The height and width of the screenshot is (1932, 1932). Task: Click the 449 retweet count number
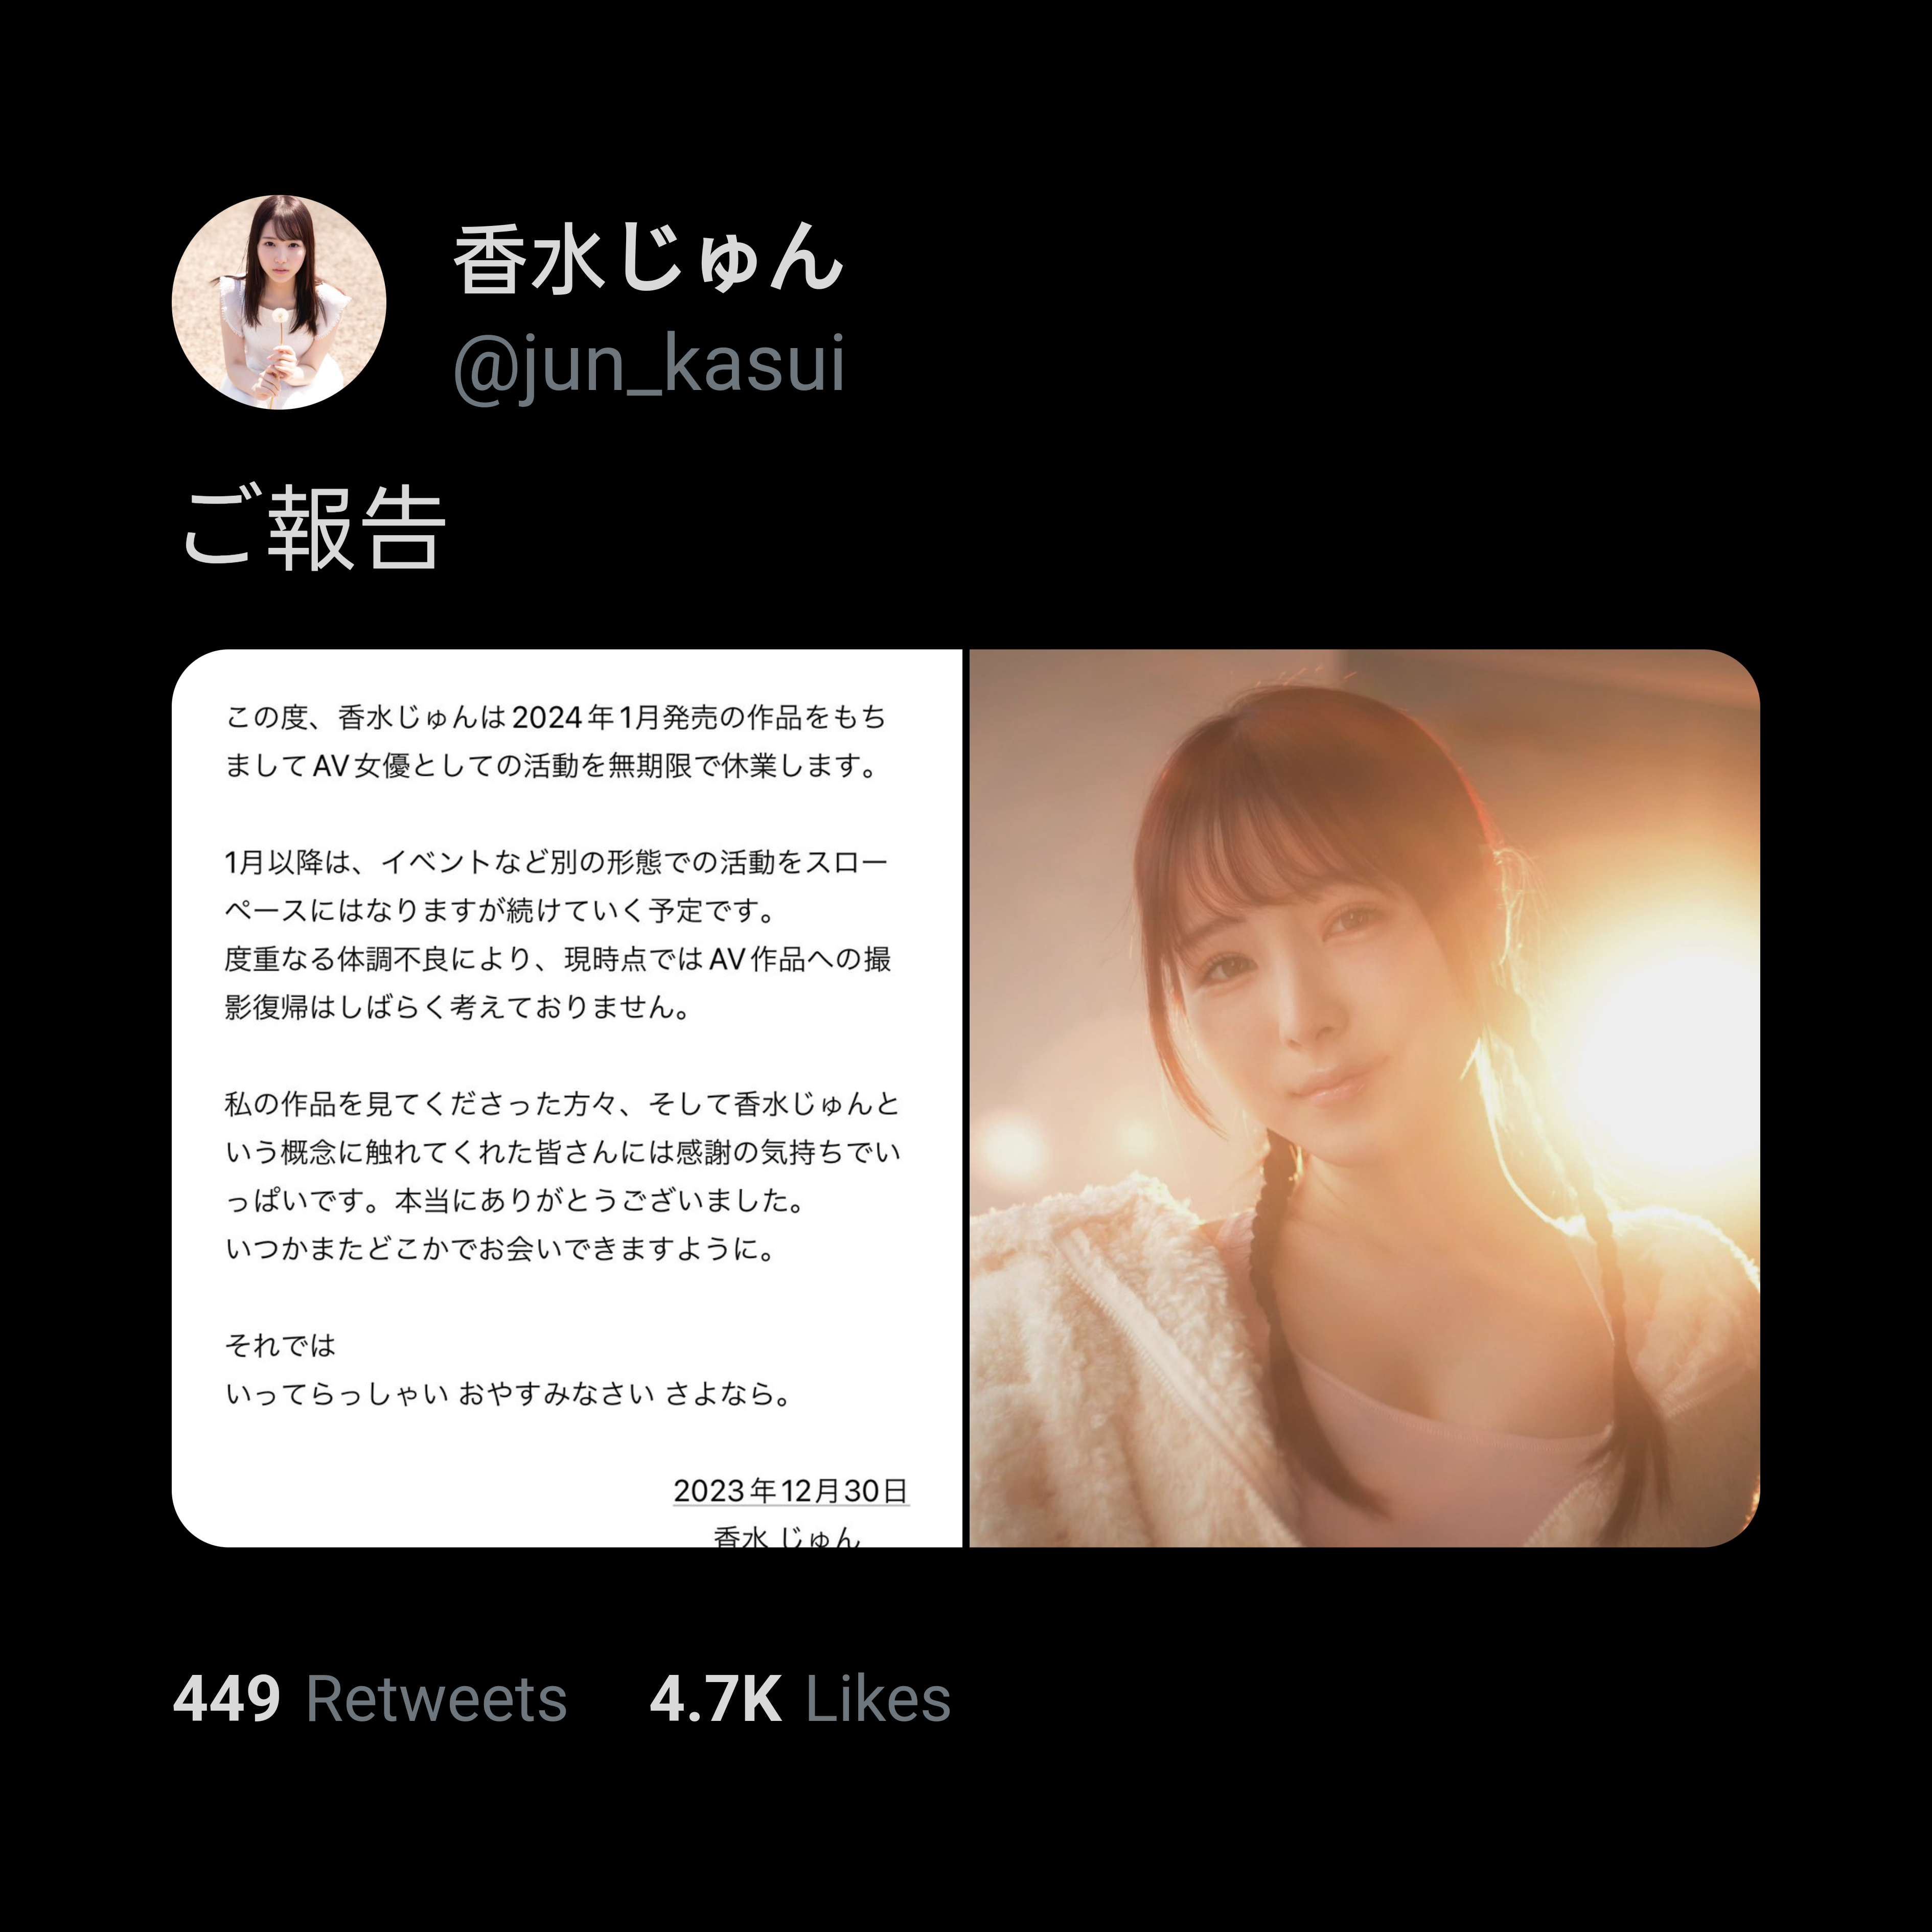(x=227, y=1699)
